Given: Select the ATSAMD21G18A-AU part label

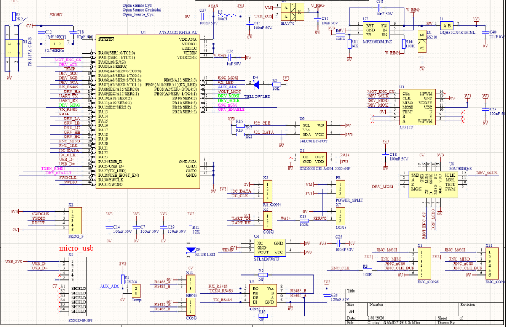Looking at the screenshot, I should point(179,33).
